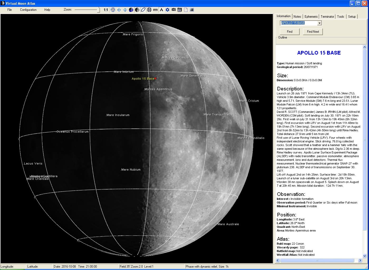The image size is (369, 270).
Task: Click the Mare Orientale label
Action: pos(38,179)
